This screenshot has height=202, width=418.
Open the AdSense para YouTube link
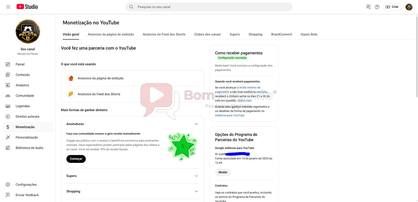coord(230,115)
